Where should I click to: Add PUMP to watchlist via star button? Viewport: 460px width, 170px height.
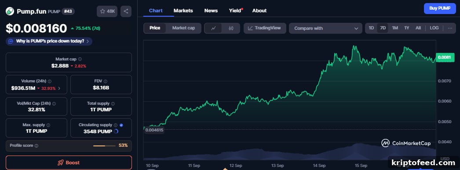pos(107,11)
